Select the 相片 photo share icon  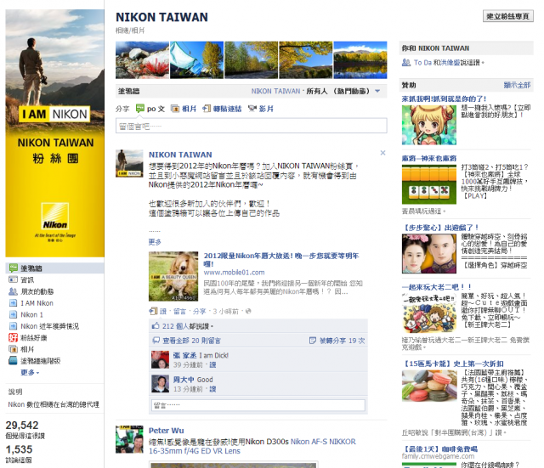[x=175, y=109]
